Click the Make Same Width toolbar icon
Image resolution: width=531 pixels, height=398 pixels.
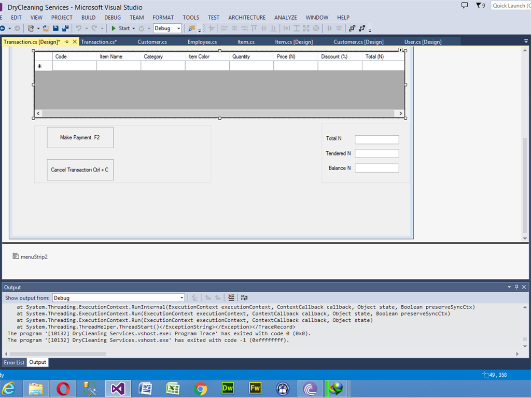click(x=286, y=29)
